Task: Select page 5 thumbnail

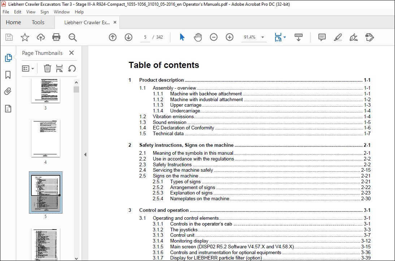Action: coord(45,193)
